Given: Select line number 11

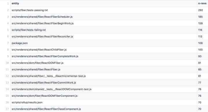Looking at the screenshot, I should (x=7, y=69).
